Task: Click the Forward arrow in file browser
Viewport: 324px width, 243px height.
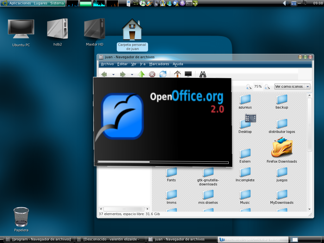Action: coord(123,74)
